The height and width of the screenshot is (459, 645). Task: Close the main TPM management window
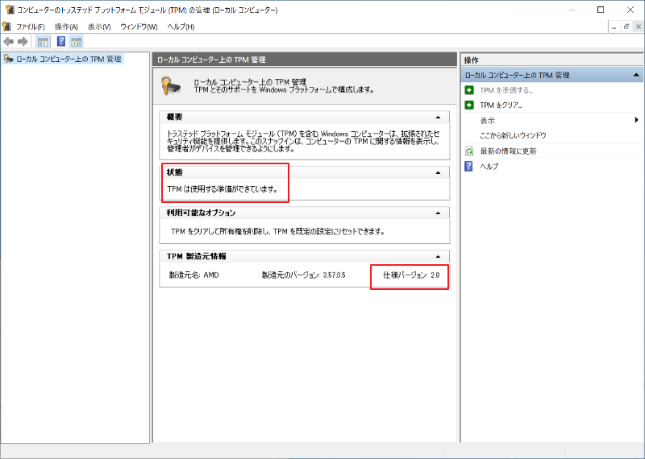click(630, 10)
